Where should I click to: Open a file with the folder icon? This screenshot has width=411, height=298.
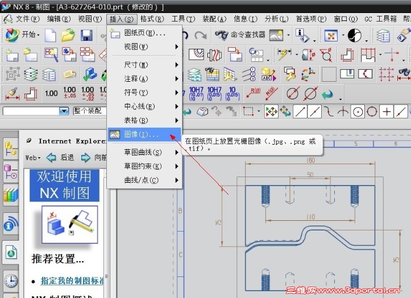[x=68, y=35]
